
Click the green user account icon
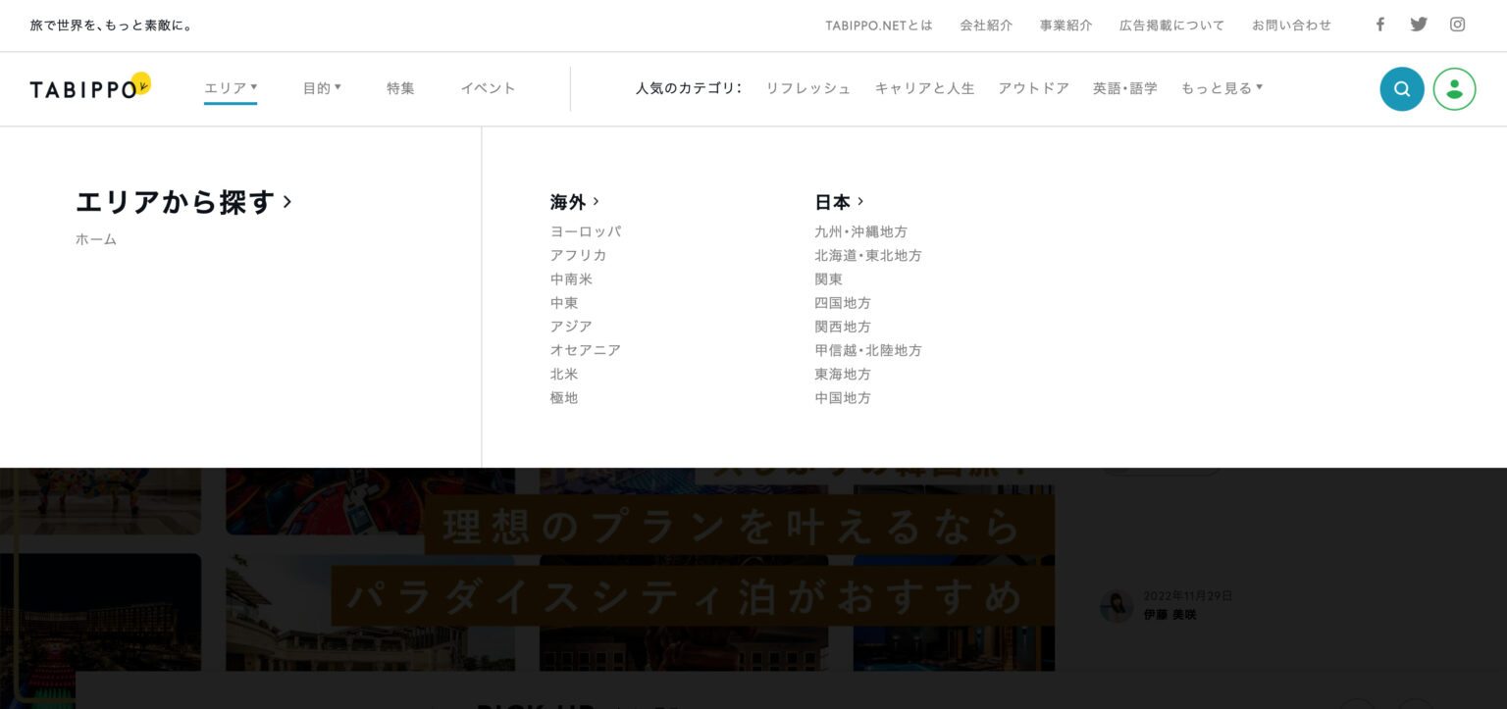1454,88
